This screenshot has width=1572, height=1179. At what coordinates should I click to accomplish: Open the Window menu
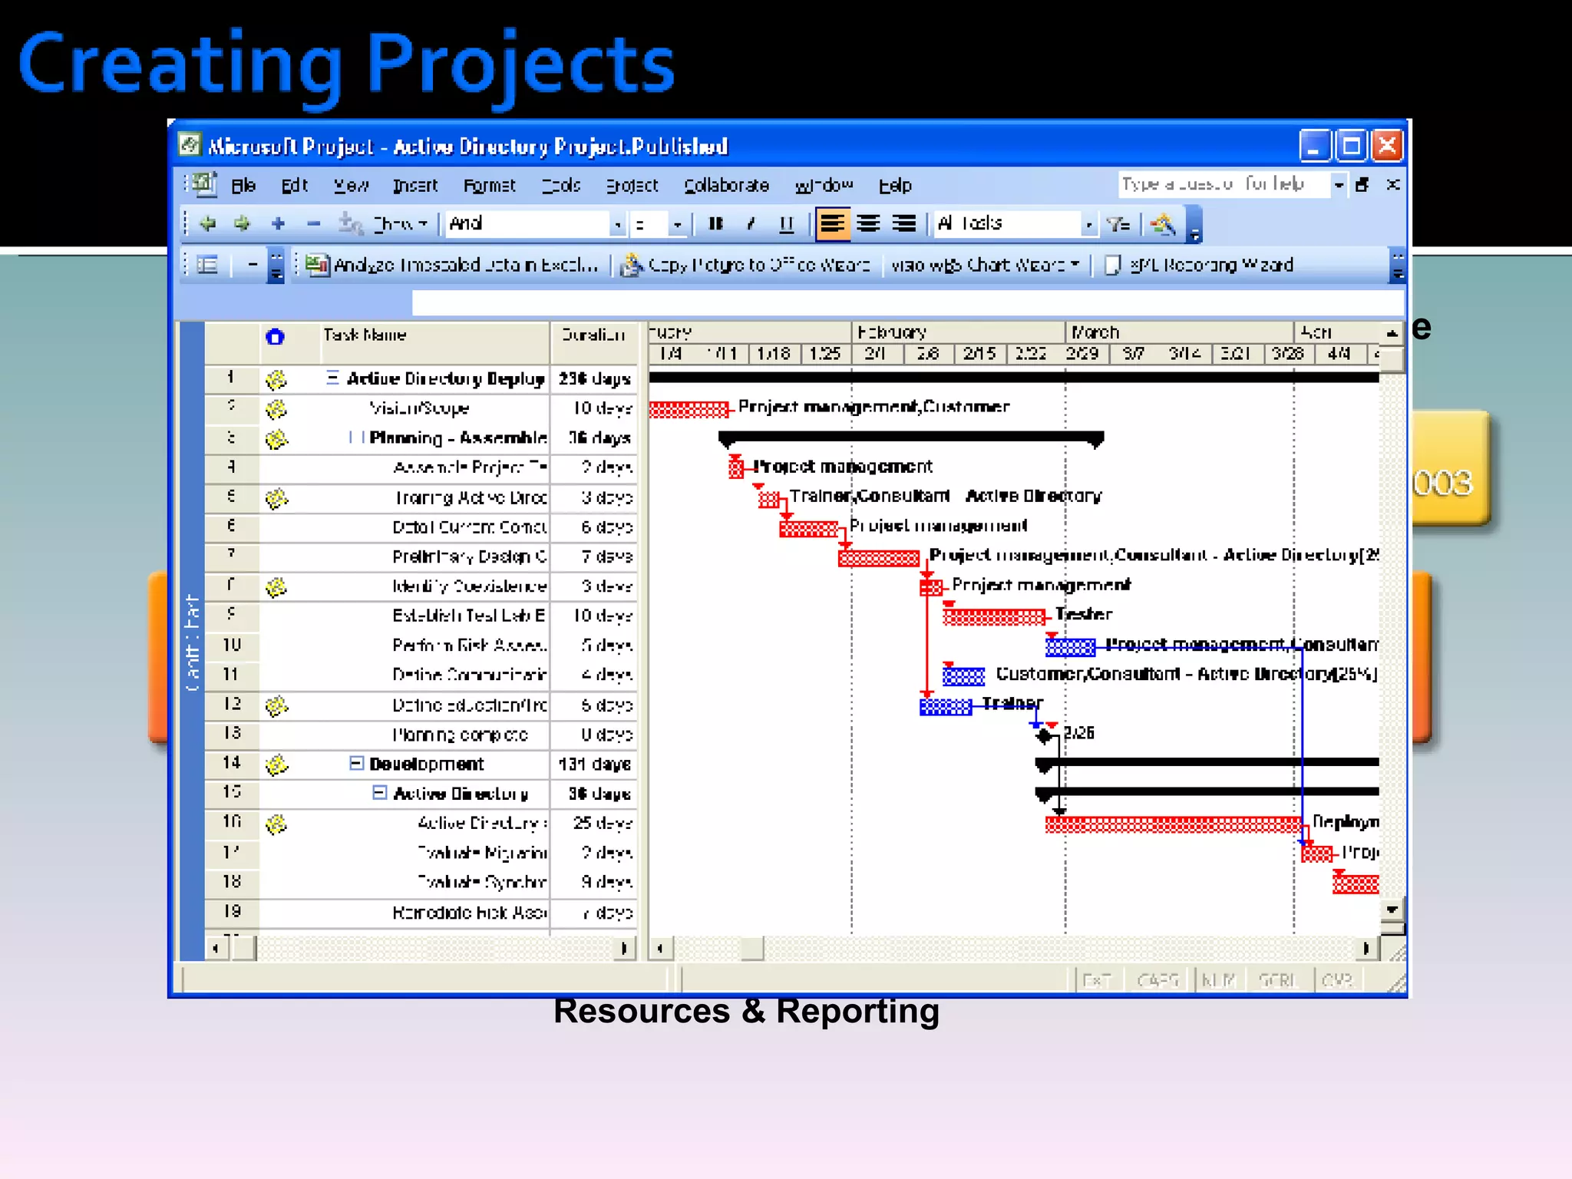[x=824, y=186]
